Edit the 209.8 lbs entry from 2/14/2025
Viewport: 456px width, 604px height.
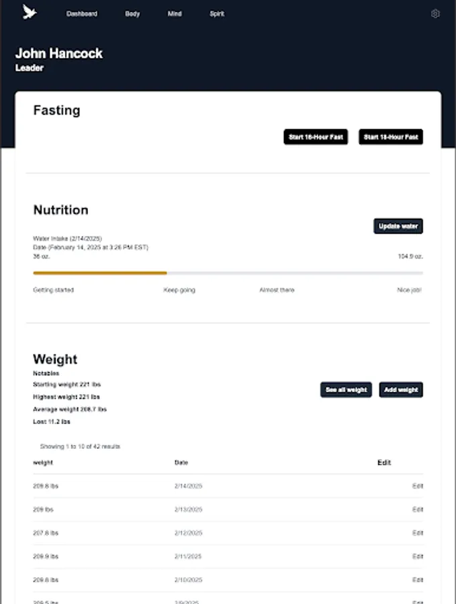click(417, 485)
